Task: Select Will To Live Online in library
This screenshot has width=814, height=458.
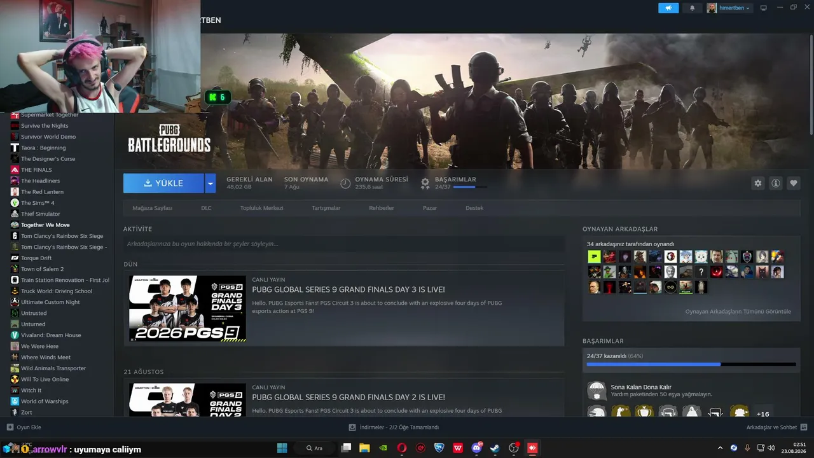Action: (x=45, y=380)
